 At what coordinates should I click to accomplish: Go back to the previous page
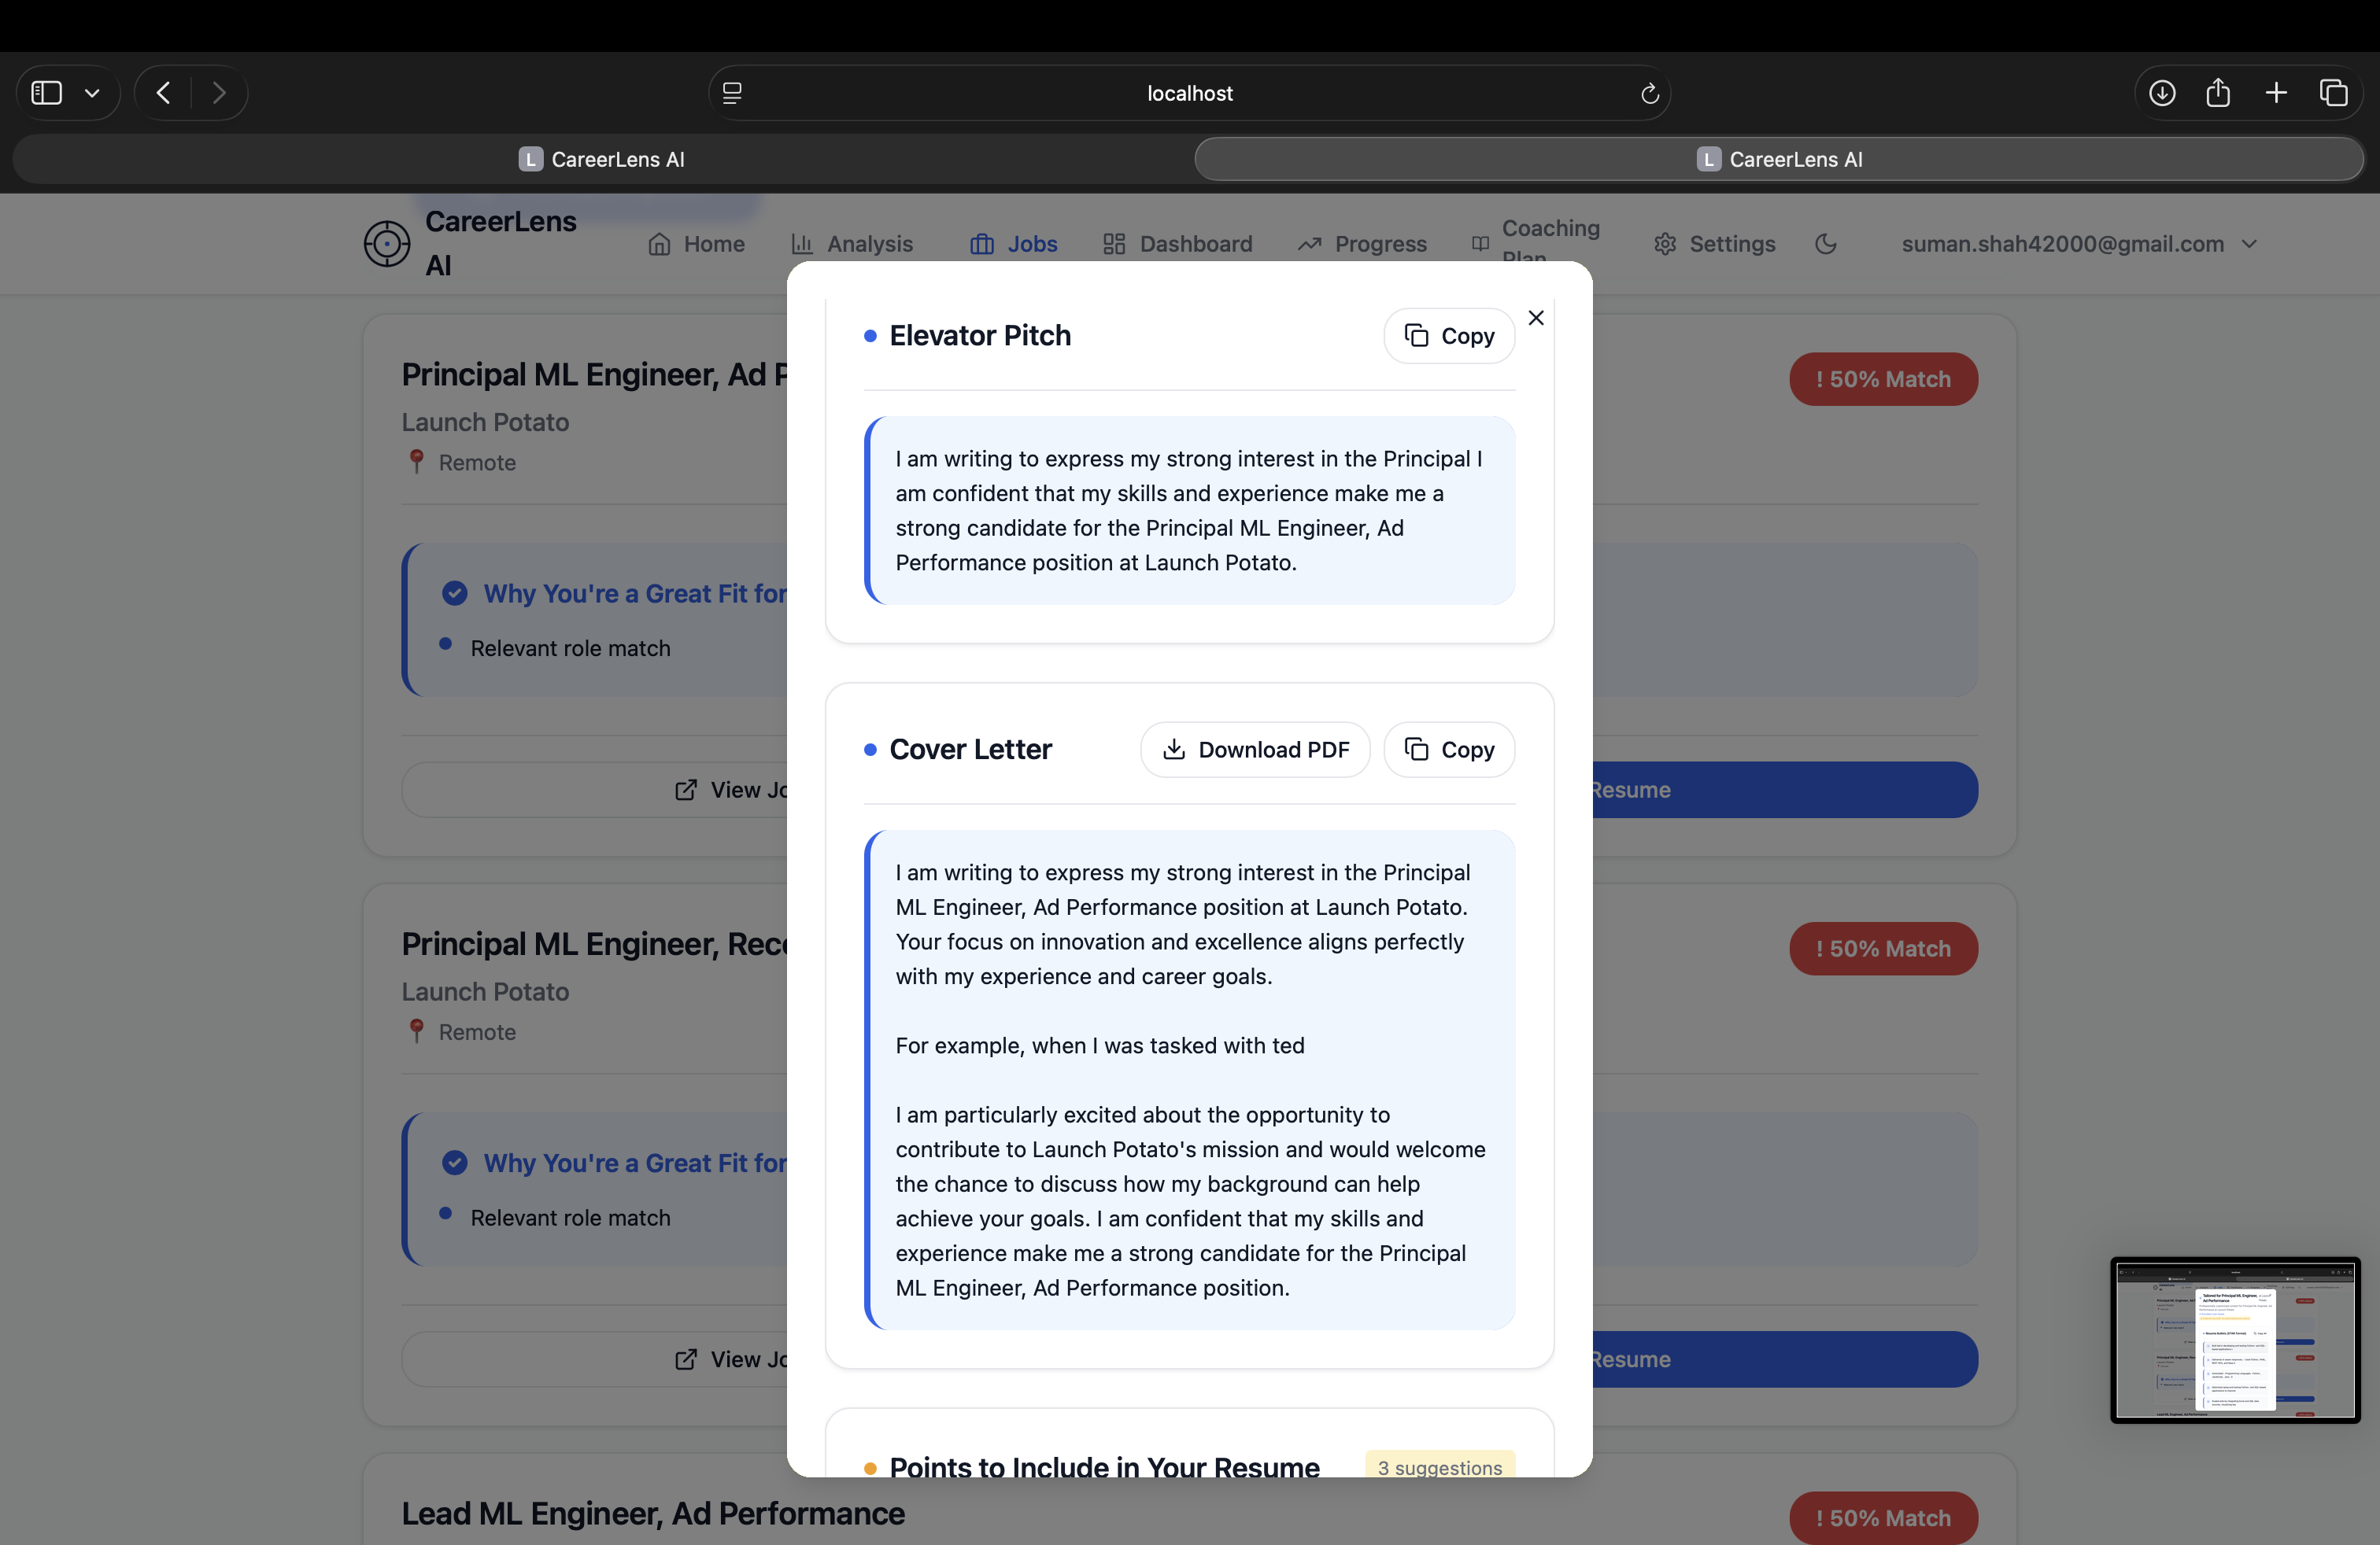(x=164, y=93)
